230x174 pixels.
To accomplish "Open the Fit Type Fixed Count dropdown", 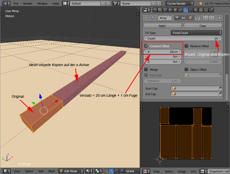I will (x=196, y=33).
